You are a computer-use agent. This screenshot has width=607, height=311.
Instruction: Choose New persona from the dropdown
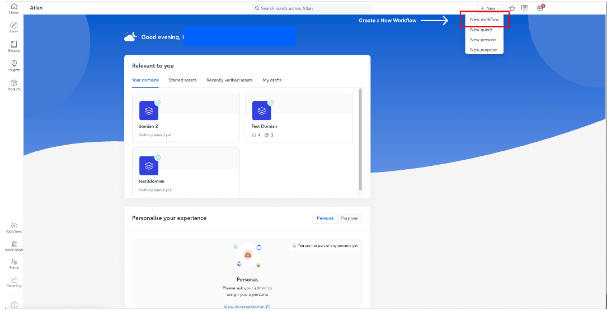point(483,40)
